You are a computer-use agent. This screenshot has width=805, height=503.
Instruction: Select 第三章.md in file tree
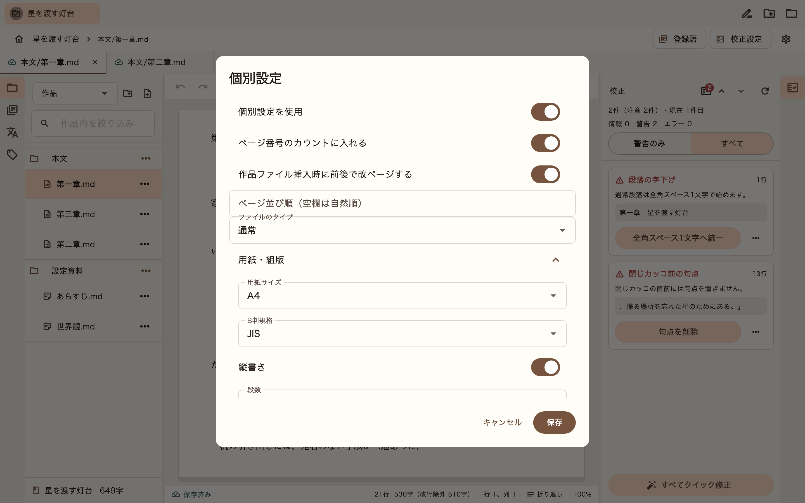(x=93, y=214)
